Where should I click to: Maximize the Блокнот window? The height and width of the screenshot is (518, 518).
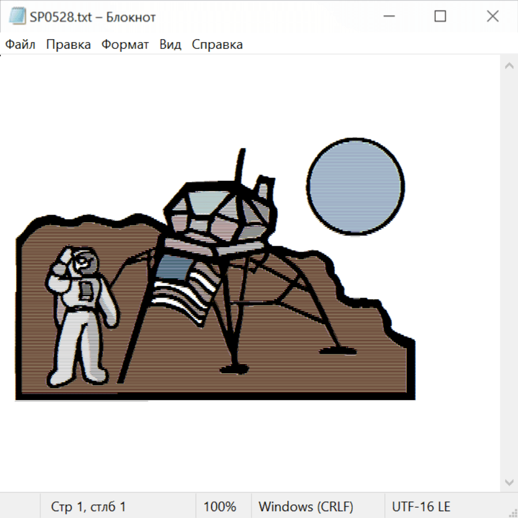pos(440,17)
